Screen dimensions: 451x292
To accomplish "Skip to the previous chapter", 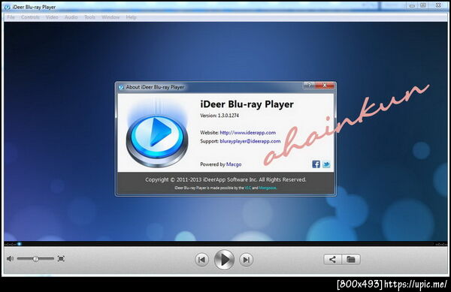I will coord(202,260).
